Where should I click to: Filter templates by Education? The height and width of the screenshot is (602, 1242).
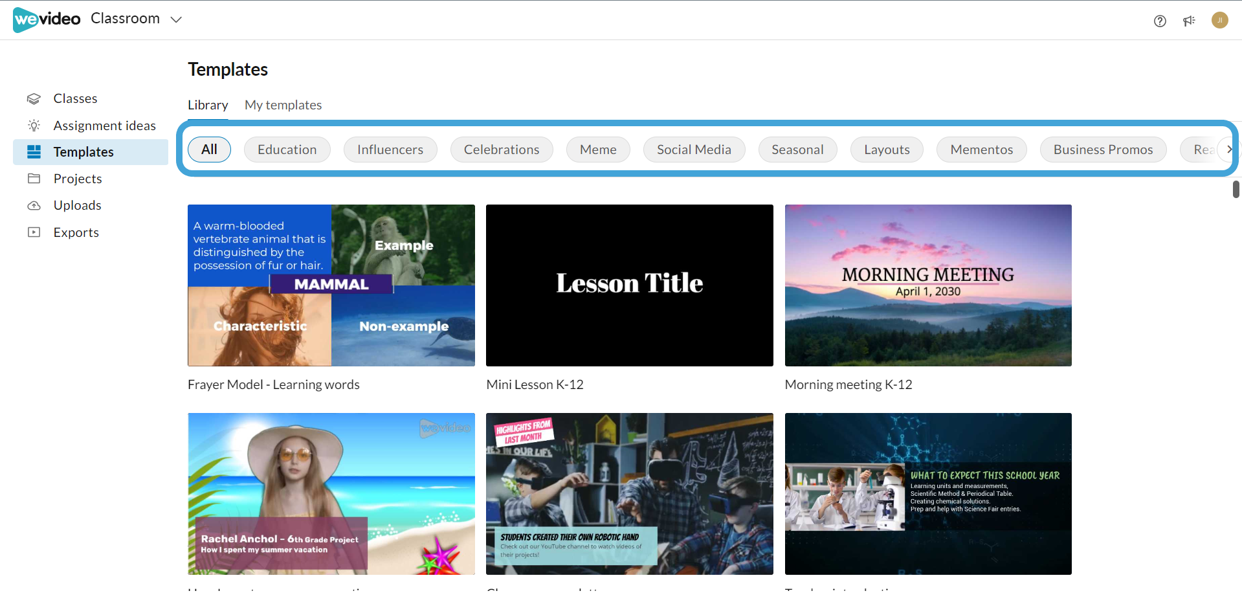coord(287,149)
